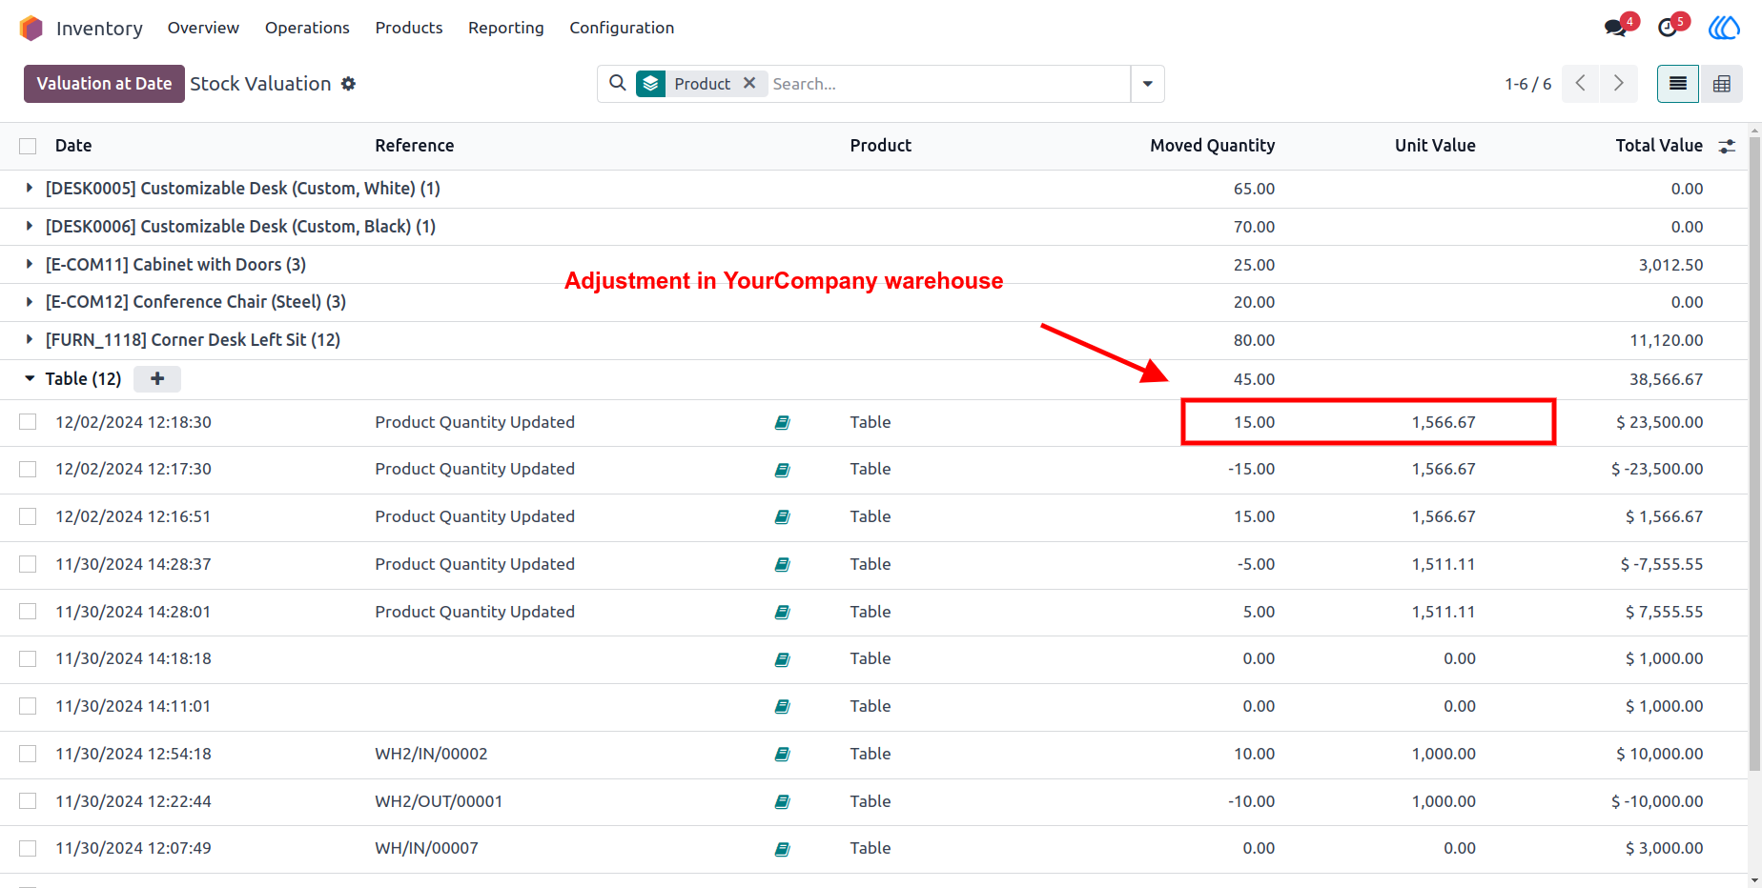Tick the select-all checkbox in header
This screenshot has width=1762, height=888.
(28, 146)
